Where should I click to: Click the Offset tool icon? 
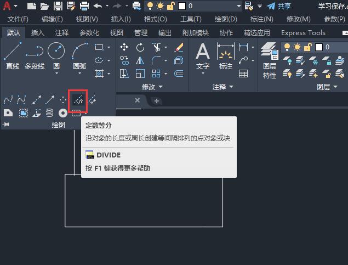coord(179,74)
